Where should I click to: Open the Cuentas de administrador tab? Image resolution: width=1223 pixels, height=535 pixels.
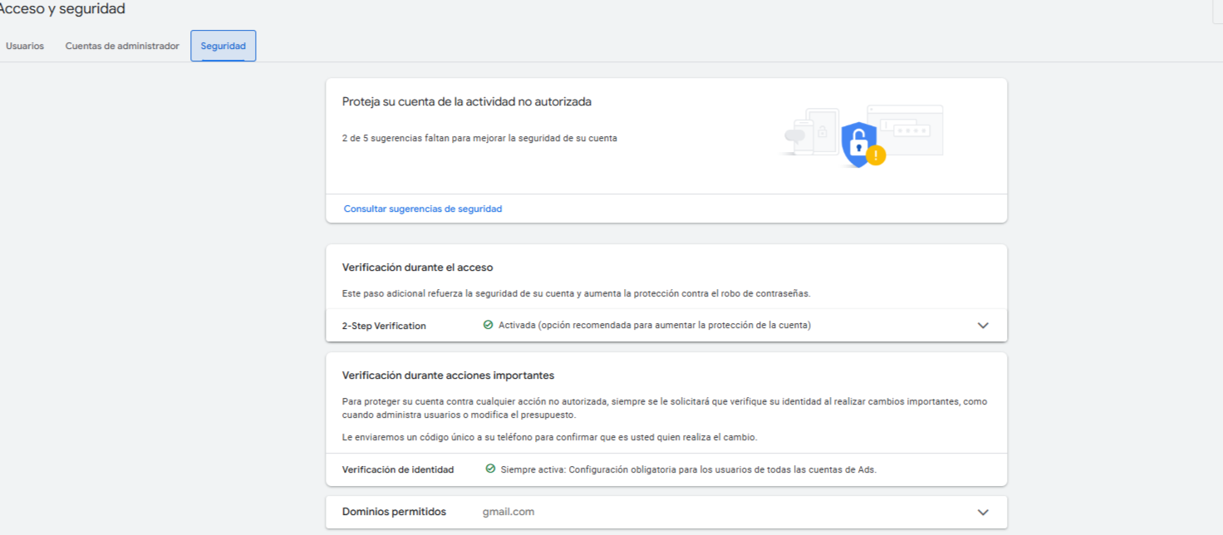click(x=121, y=46)
